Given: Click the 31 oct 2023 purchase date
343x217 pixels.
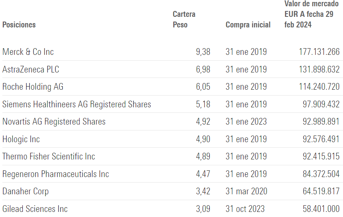Looking at the screenshot, I should click(x=245, y=209).
